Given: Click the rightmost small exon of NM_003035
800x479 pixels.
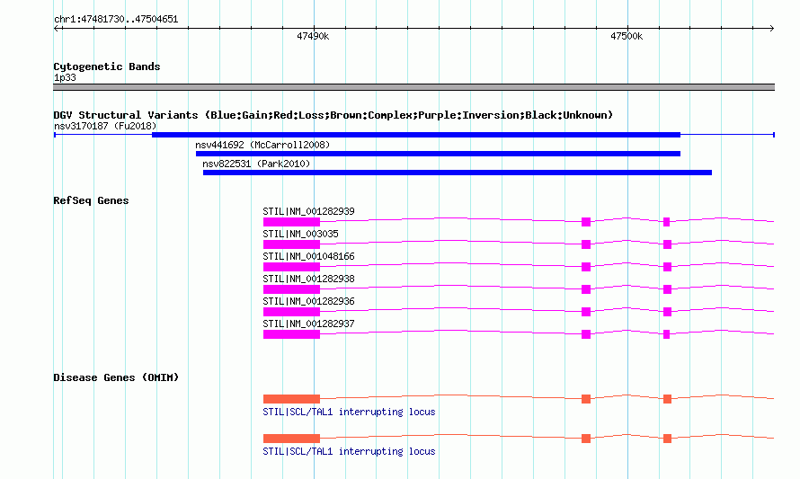Looking at the screenshot, I should [x=667, y=244].
